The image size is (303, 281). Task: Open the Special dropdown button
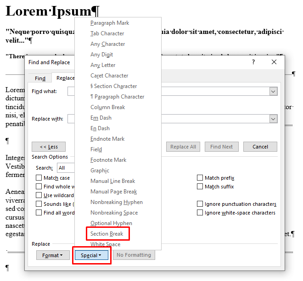[x=91, y=255]
